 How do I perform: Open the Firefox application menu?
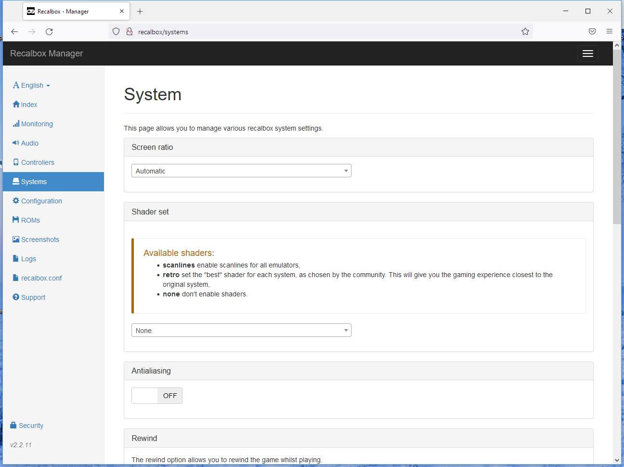click(610, 32)
